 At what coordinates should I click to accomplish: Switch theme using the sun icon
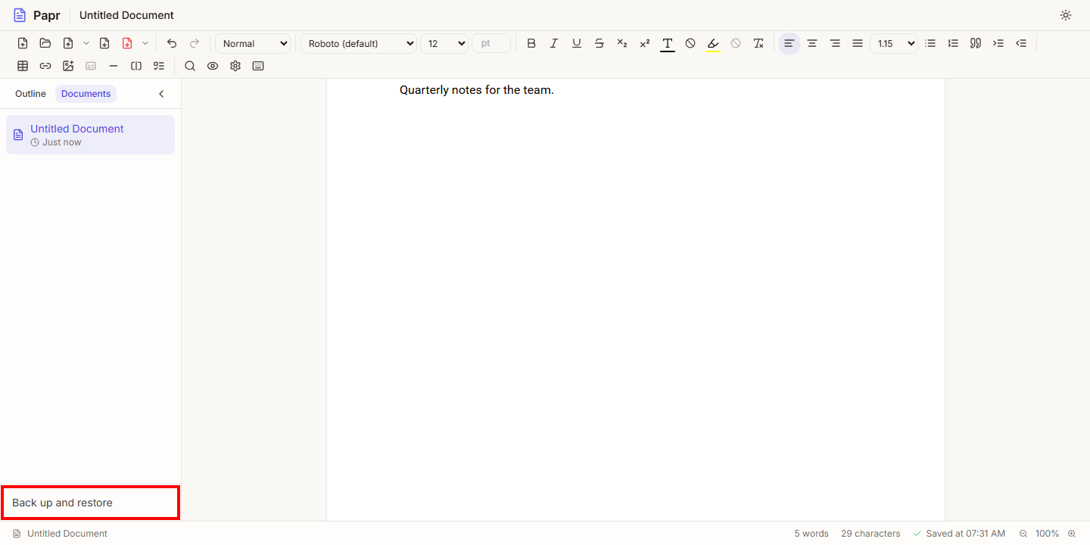1066,15
